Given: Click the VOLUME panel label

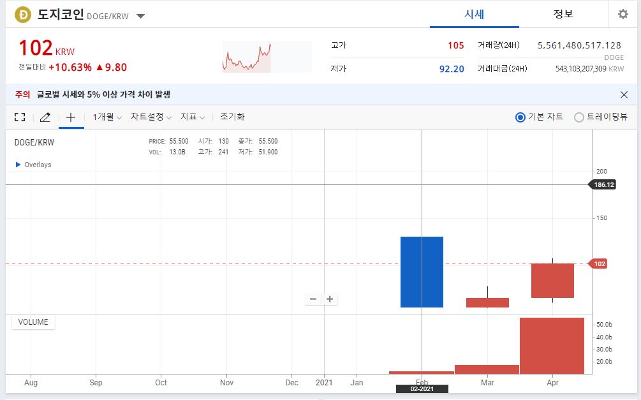Looking at the screenshot, I should [33, 322].
